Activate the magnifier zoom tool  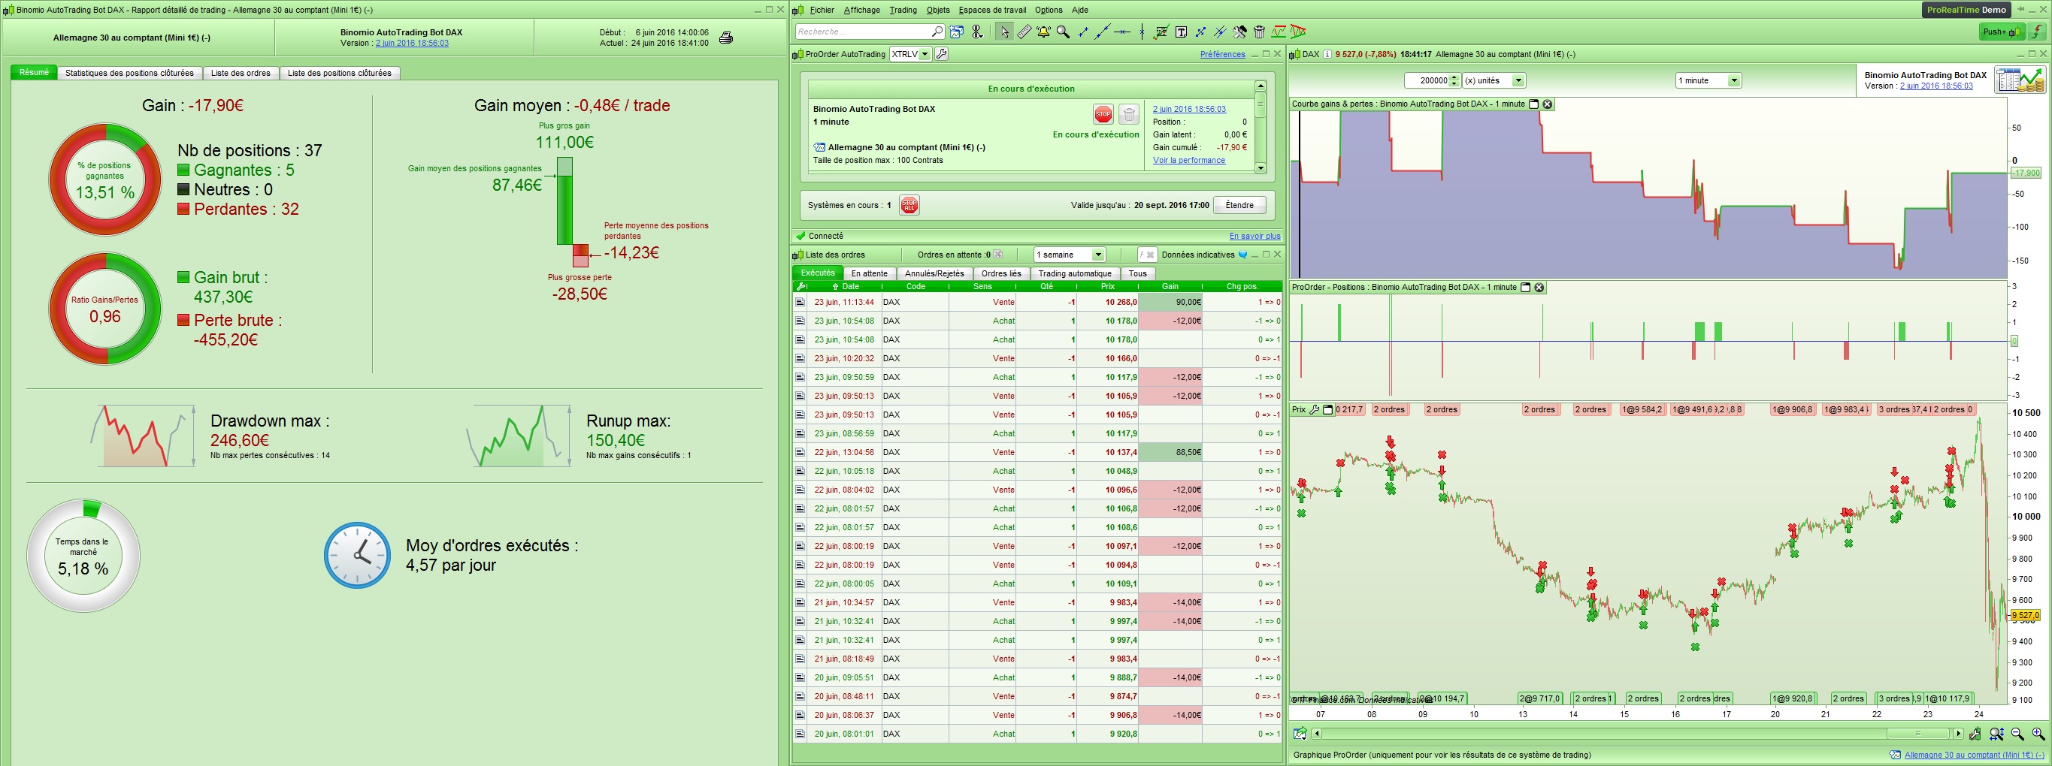[x=1063, y=32]
